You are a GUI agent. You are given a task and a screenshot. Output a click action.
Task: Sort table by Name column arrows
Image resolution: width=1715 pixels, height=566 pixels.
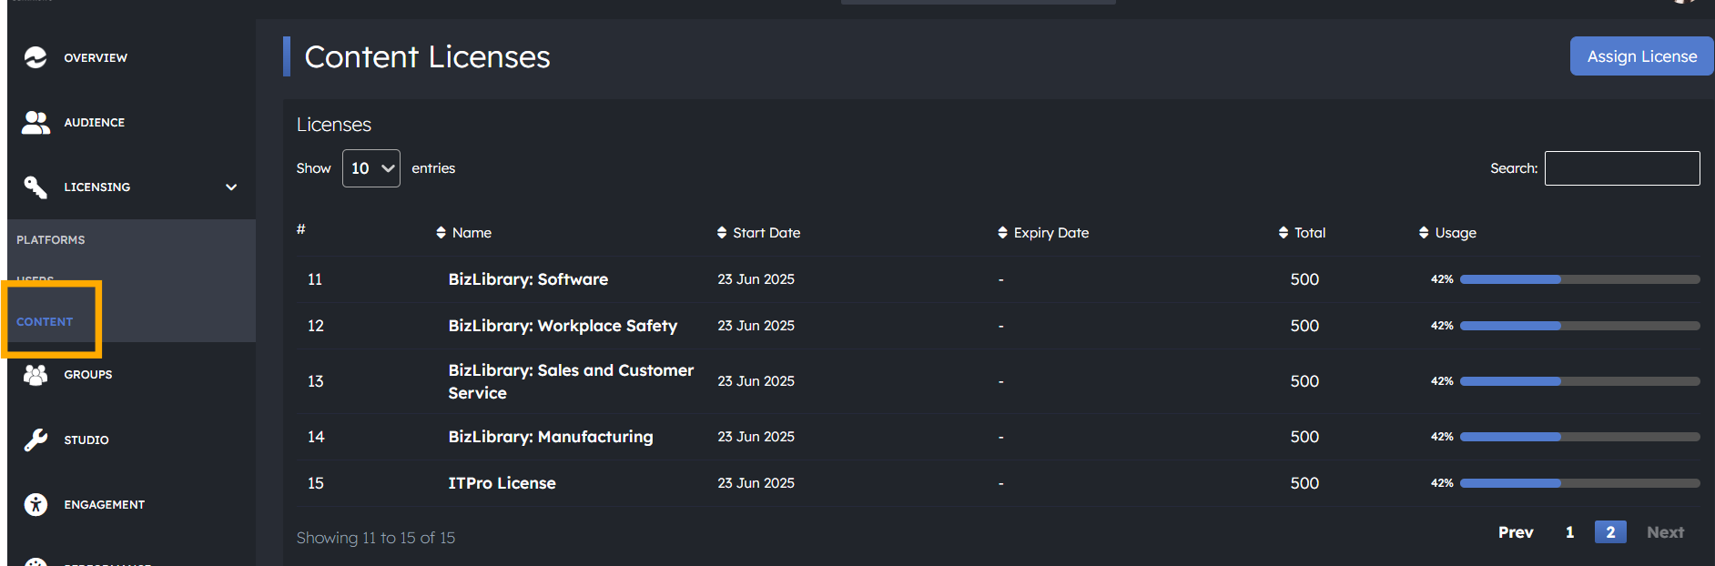point(441,233)
